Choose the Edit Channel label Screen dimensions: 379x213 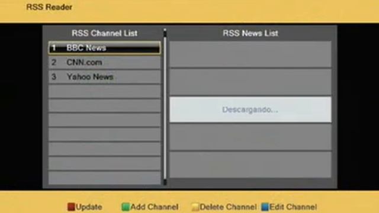tap(293, 207)
